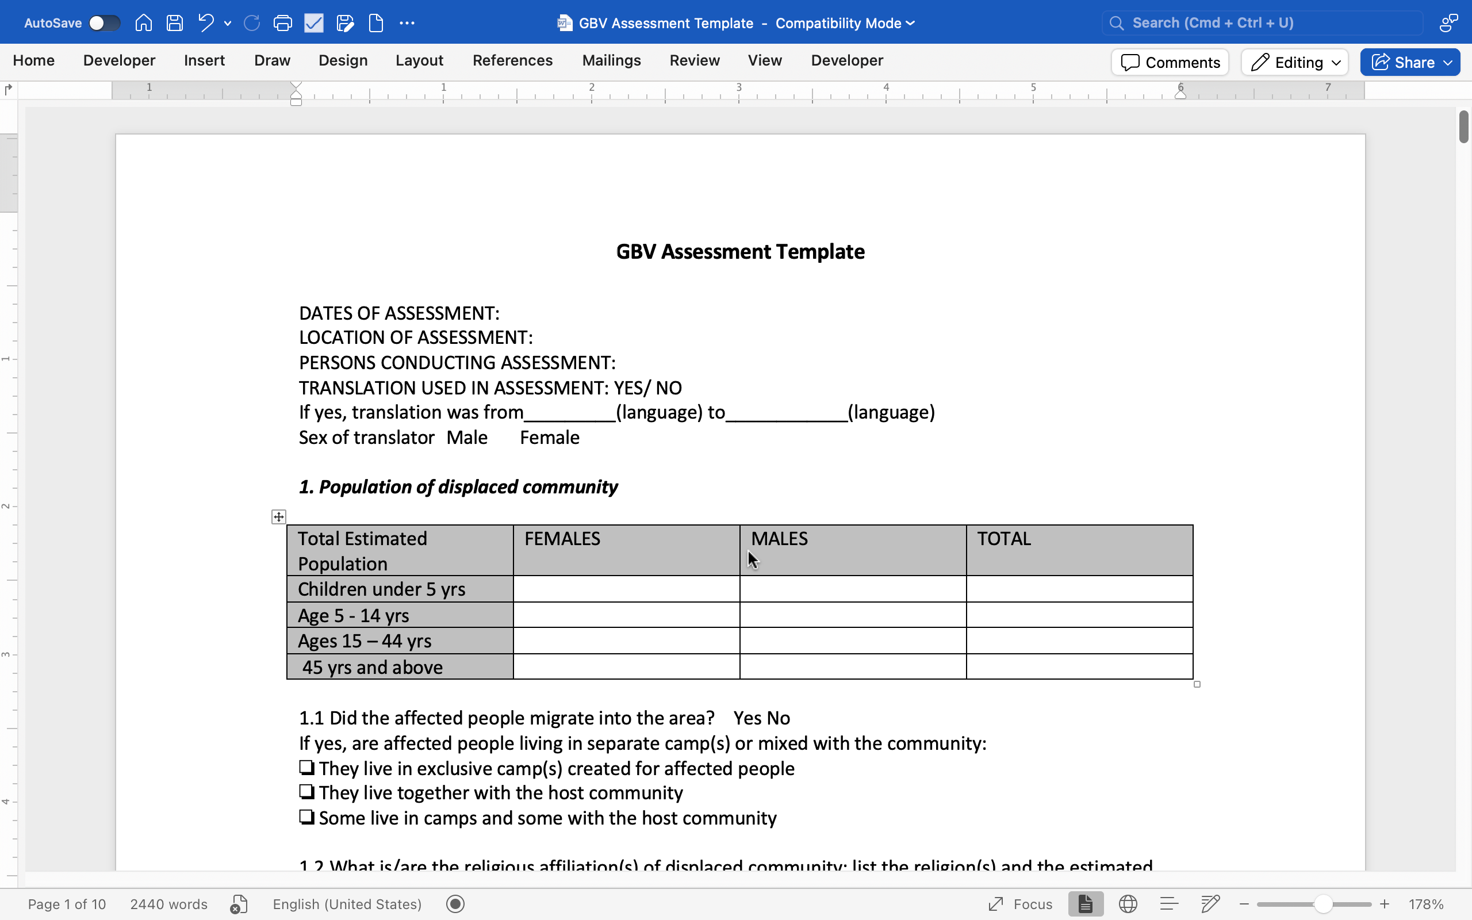Click the Home icon in title bar
Image resolution: width=1472 pixels, height=920 pixels.
(144, 23)
